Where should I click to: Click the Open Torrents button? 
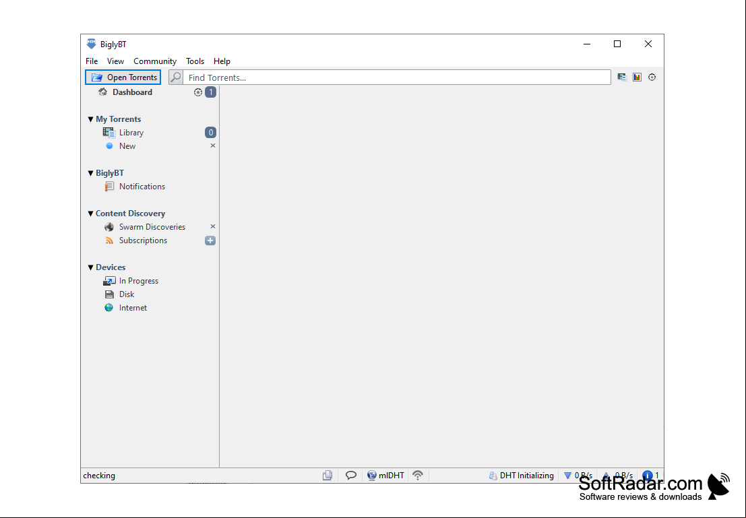click(x=123, y=77)
